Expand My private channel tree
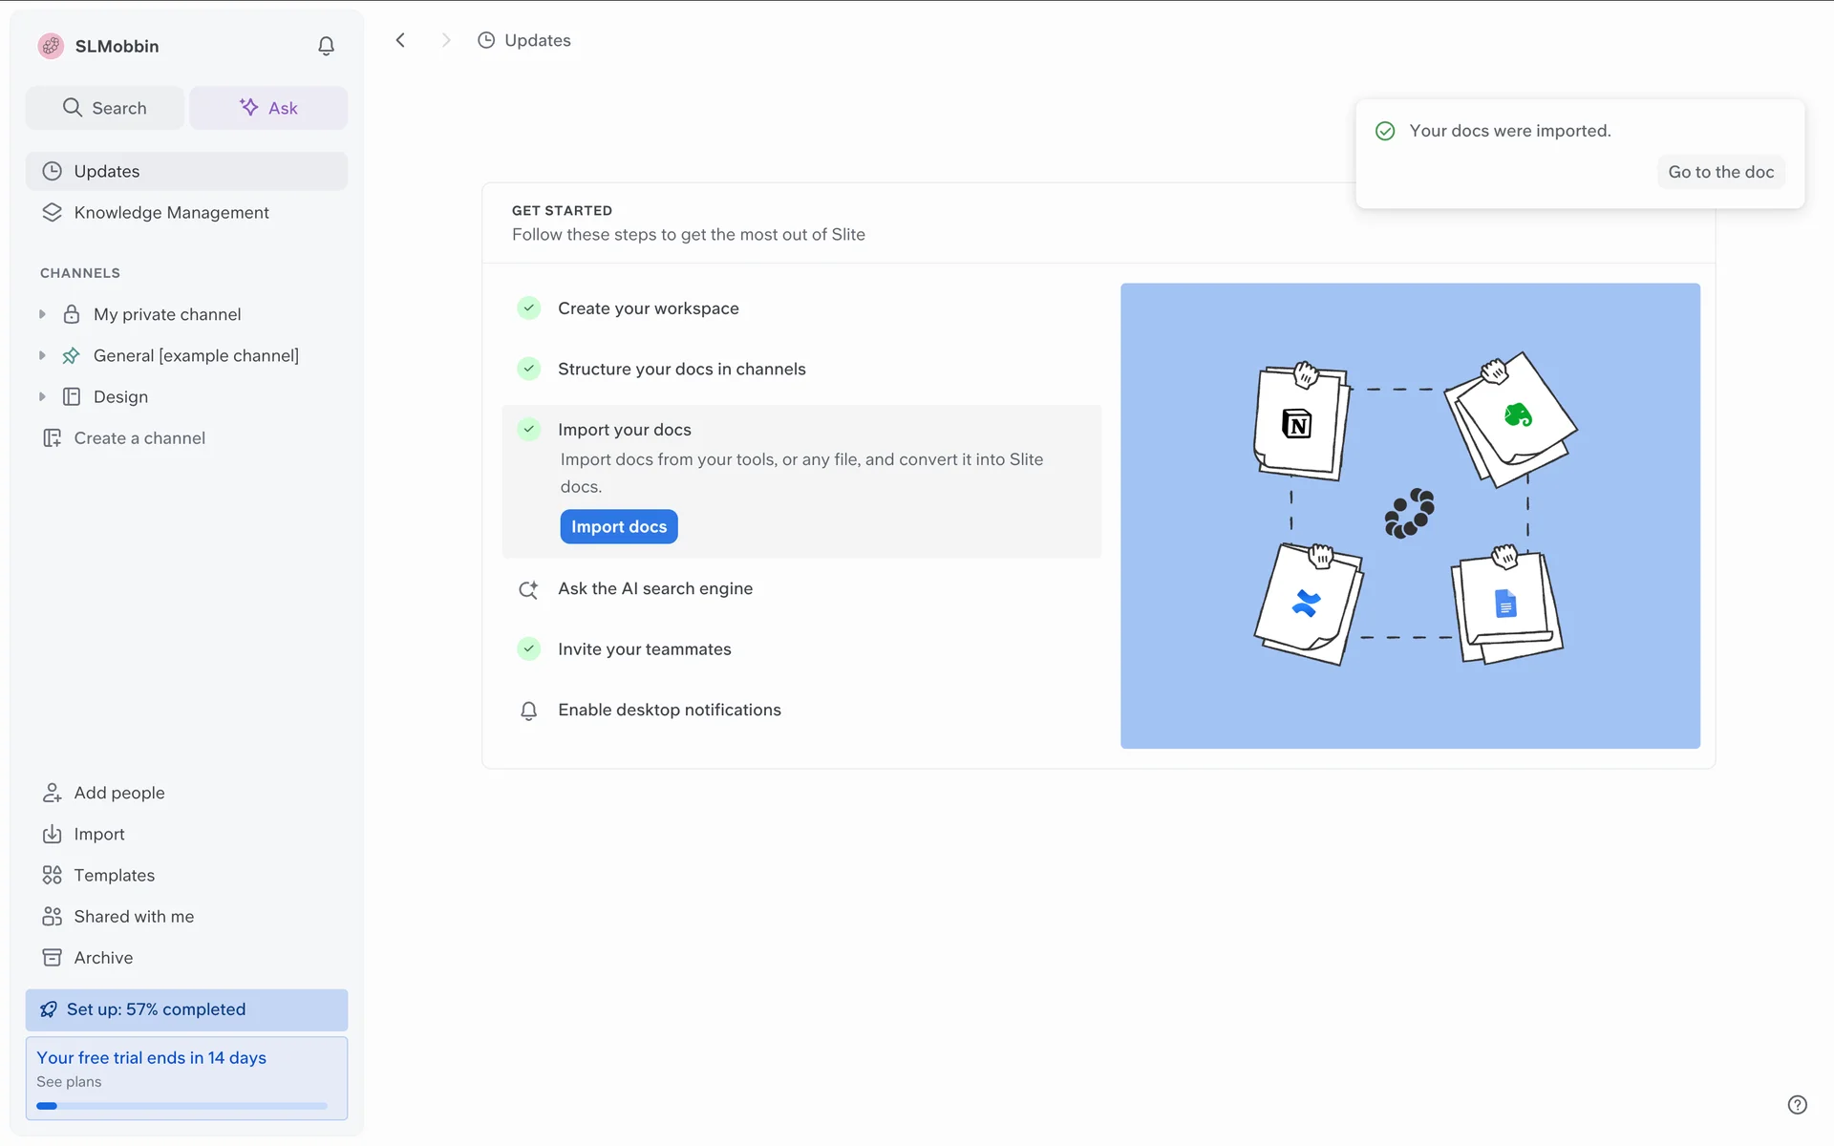Viewport: 1834px width, 1146px height. point(42,314)
